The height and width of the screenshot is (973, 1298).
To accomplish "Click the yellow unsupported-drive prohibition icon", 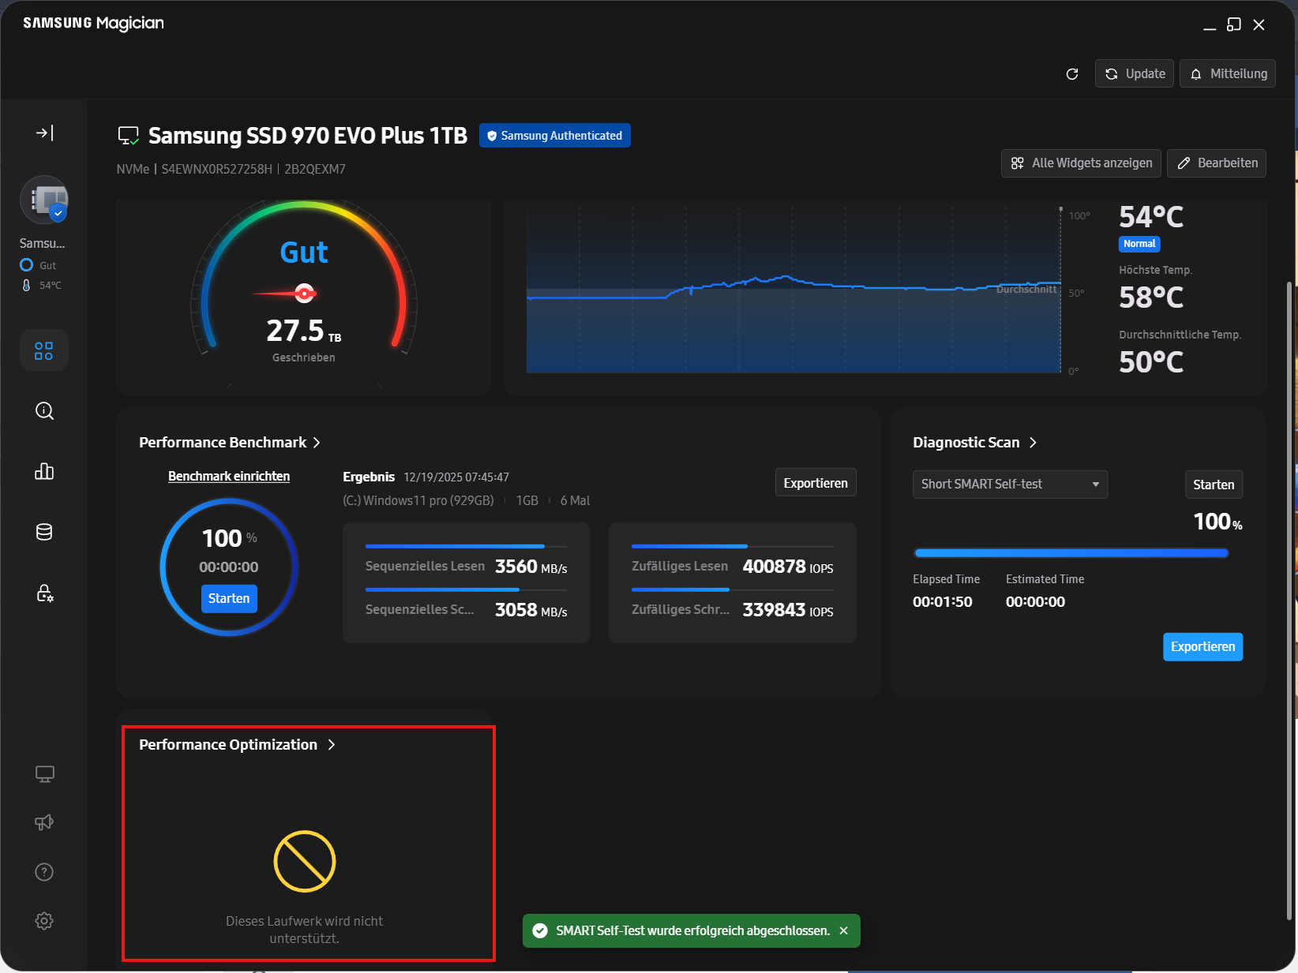I will (305, 862).
